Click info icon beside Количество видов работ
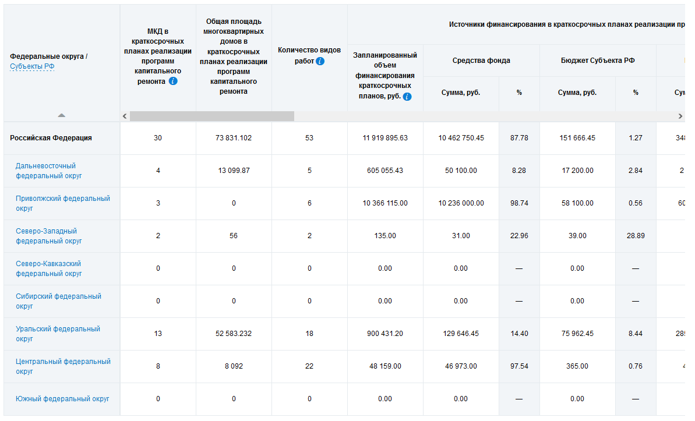The width and height of the screenshot is (695, 421). click(x=320, y=61)
